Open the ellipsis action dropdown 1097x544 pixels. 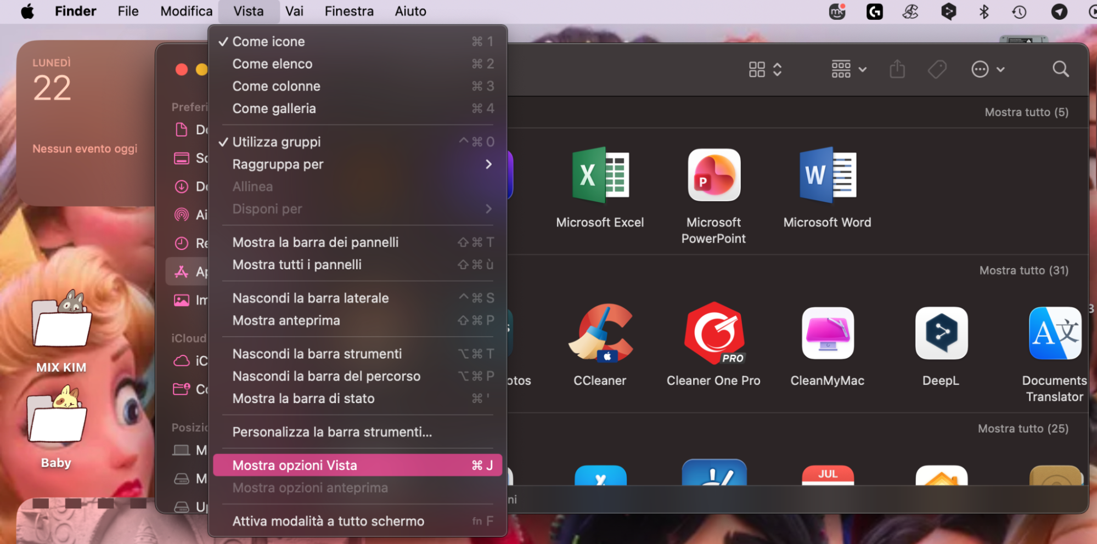coord(988,69)
